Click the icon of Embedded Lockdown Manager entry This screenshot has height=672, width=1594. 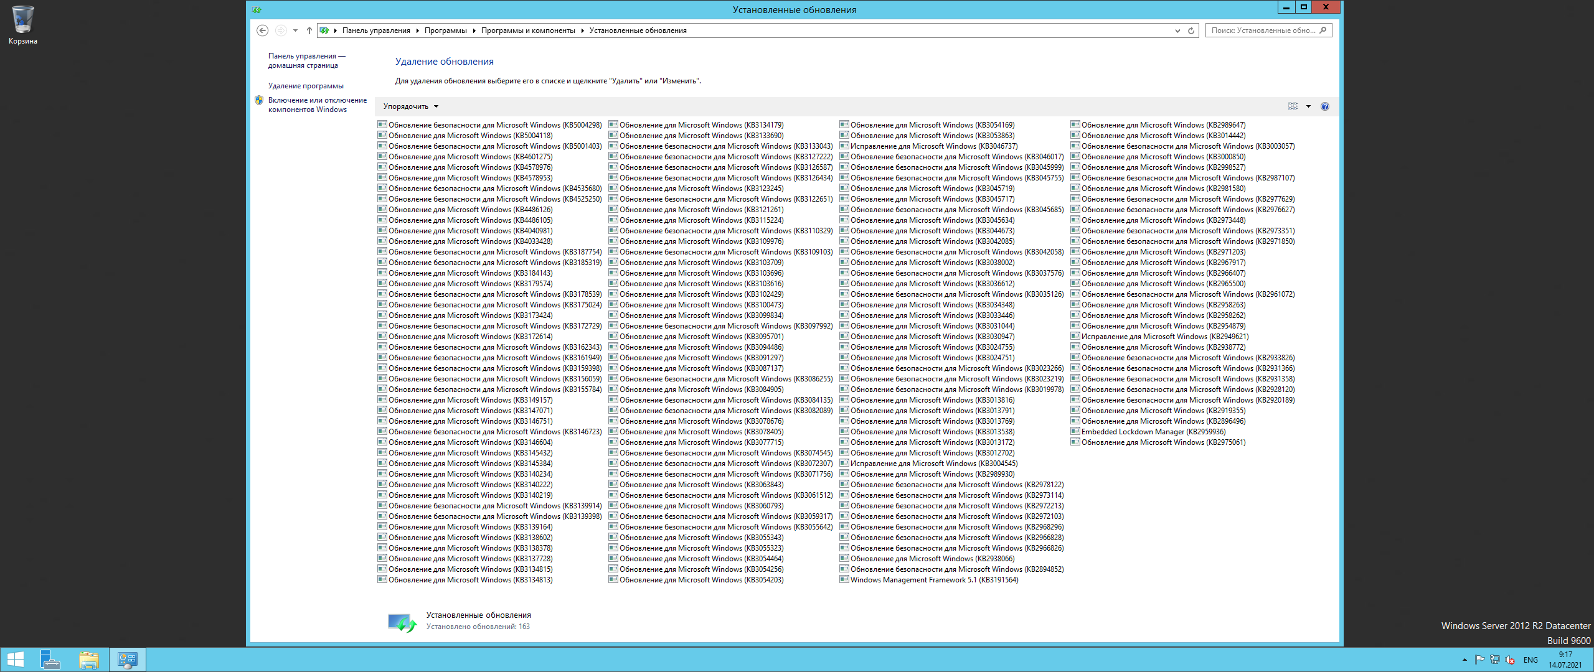(x=1075, y=431)
